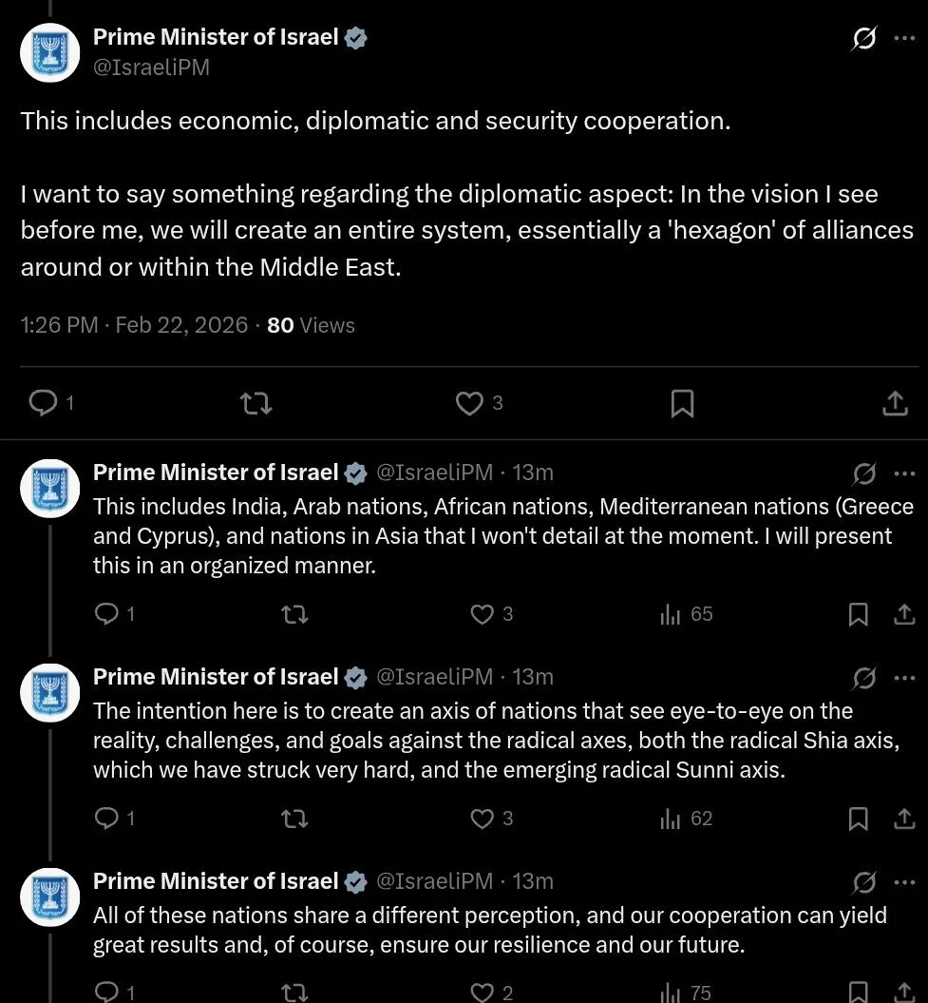Share the India and Arab nations reply
This screenshot has width=928, height=1003.
click(904, 614)
